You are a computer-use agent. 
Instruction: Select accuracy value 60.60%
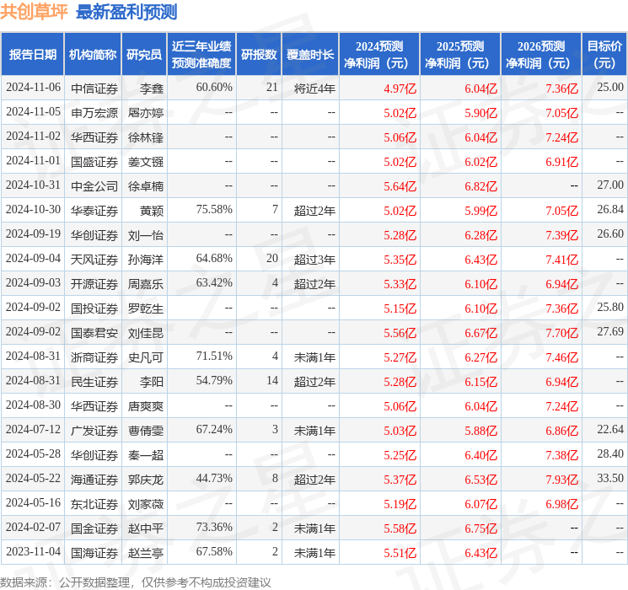click(214, 88)
